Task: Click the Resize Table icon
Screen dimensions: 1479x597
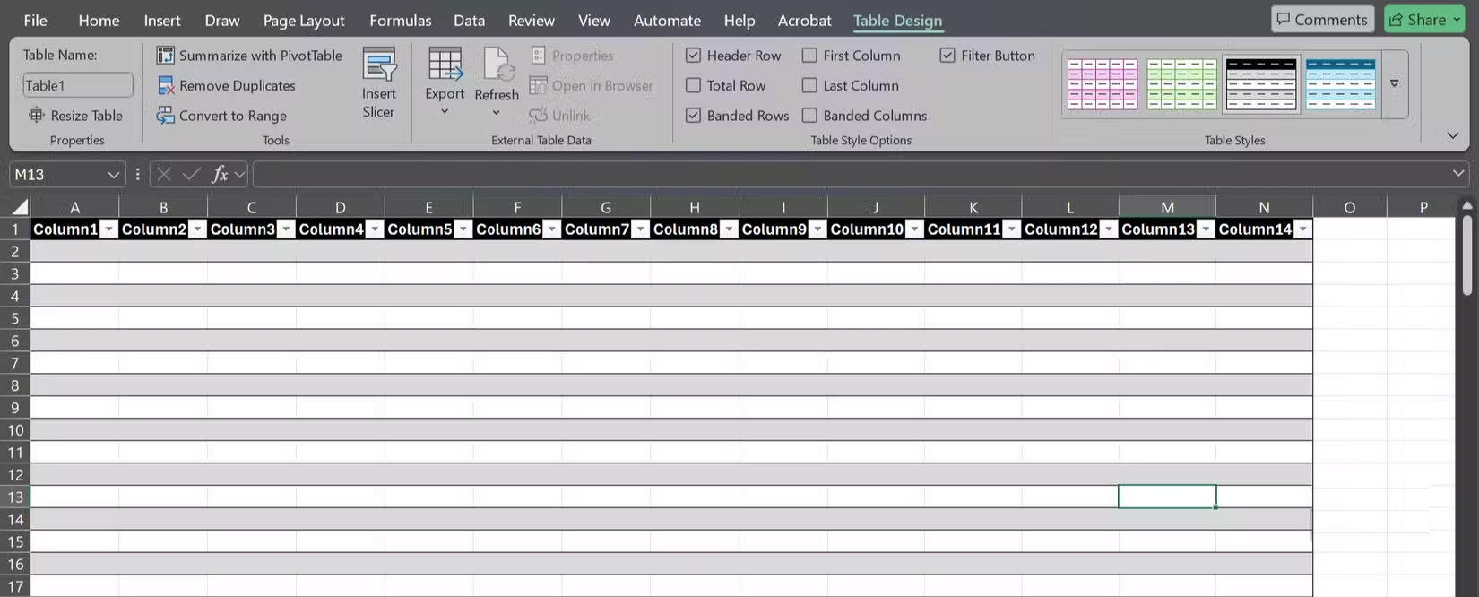Action: (37, 115)
